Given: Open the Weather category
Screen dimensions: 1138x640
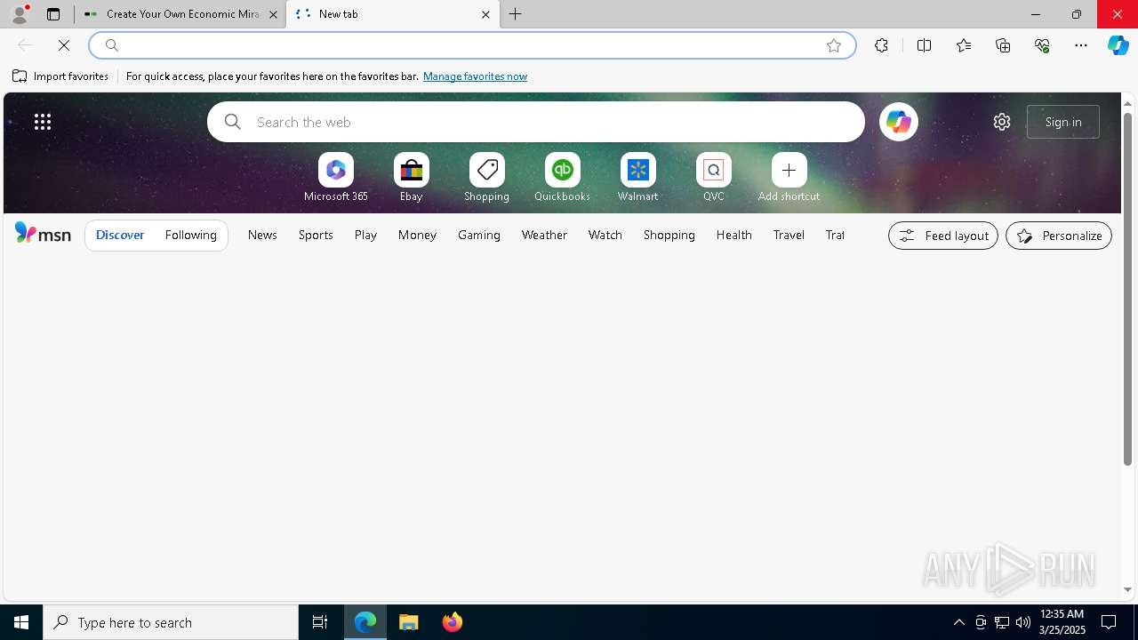Looking at the screenshot, I should [544, 235].
